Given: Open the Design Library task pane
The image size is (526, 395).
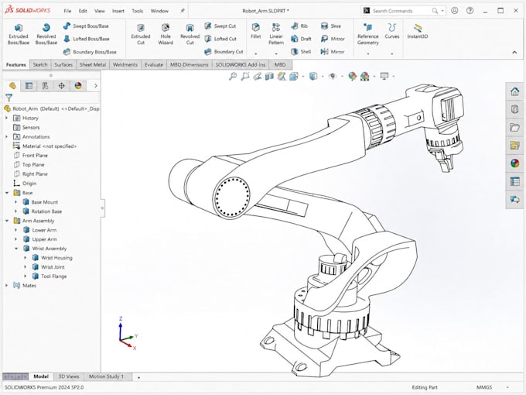Looking at the screenshot, I should click(x=514, y=109).
